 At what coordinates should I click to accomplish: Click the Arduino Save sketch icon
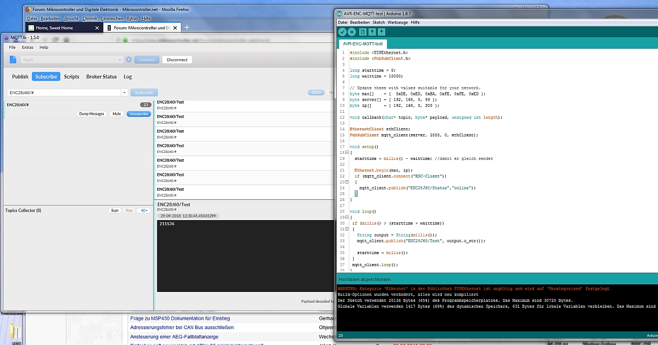coord(382,32)
